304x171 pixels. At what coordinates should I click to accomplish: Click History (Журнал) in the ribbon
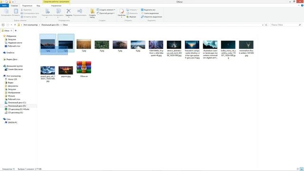click(131, 17)
